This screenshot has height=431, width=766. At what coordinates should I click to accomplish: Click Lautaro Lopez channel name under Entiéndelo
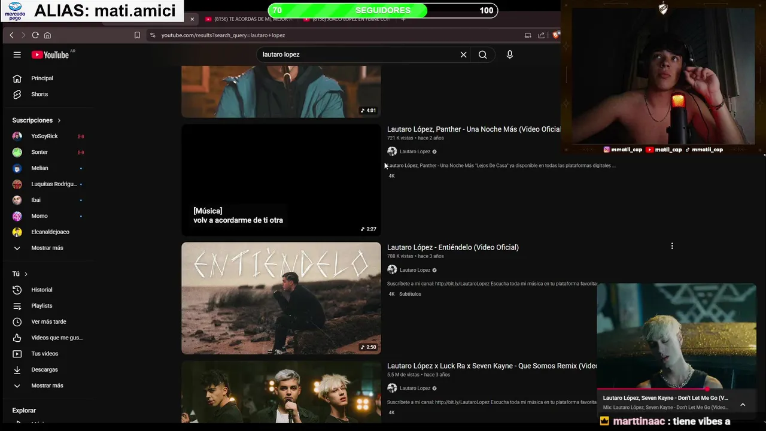(415, 270)
